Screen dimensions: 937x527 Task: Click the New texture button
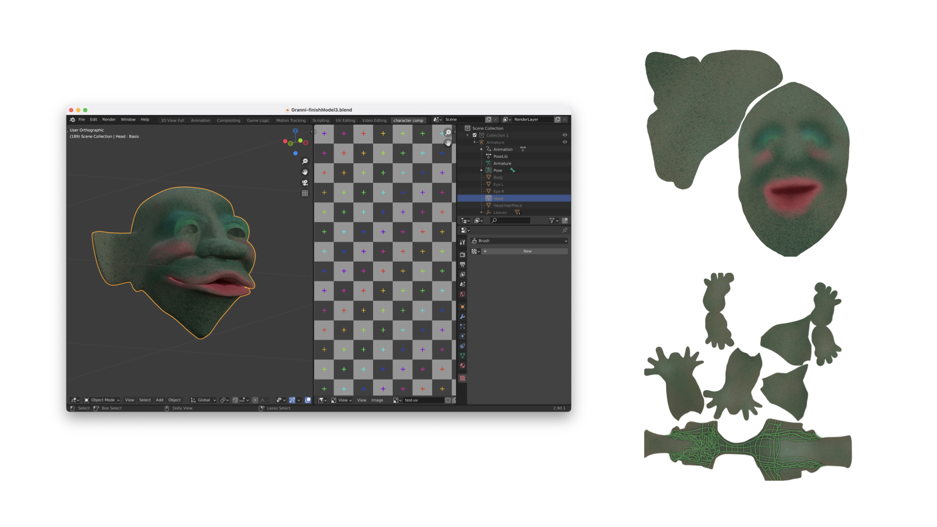point(527,251)
